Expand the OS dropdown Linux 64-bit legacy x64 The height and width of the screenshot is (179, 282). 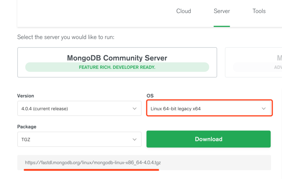pyautogui.click(x=209, y=108)
